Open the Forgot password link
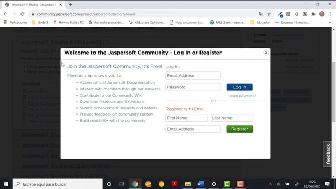Viewport: 336px width, 189px height. tap(241, 96)
